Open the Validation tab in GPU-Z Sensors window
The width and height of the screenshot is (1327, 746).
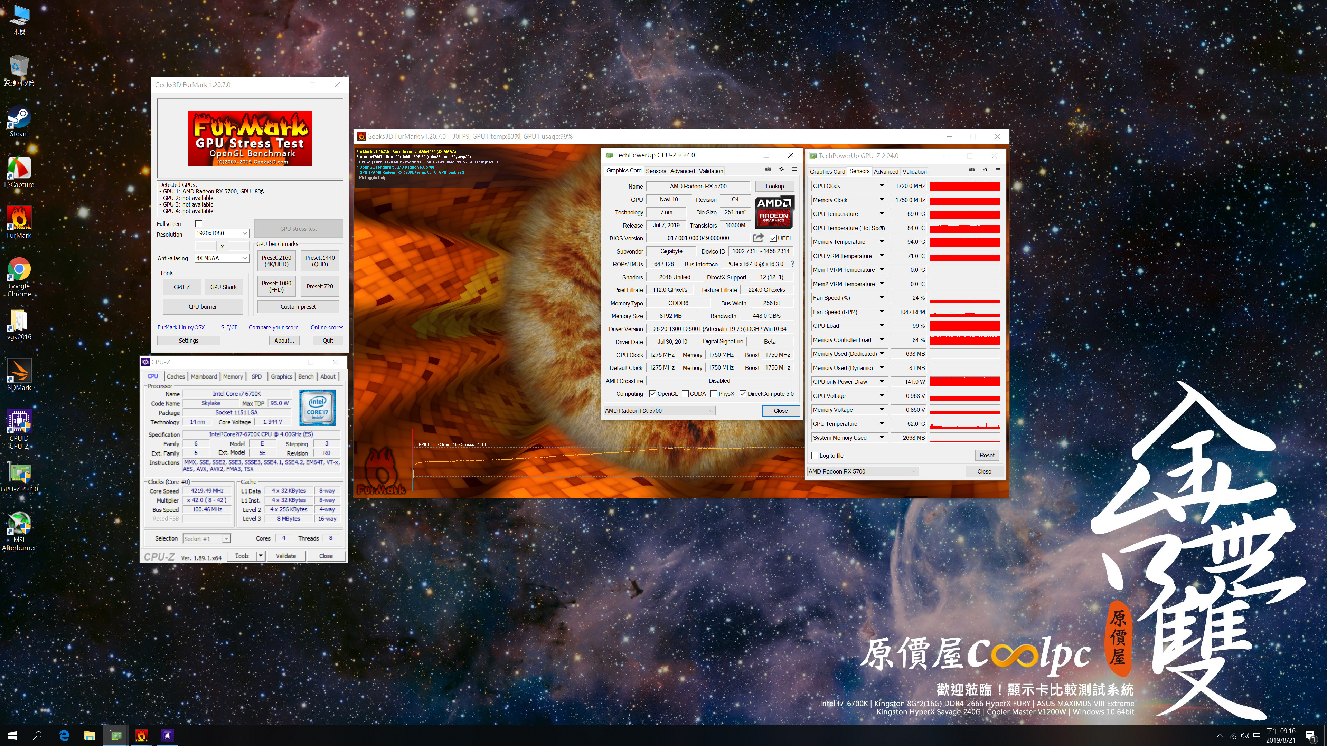tap(914, 172)
